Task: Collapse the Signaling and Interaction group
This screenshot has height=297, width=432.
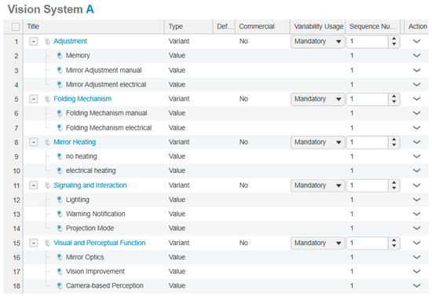Action: [34, 185]
